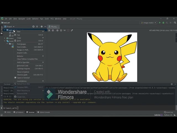
Task: Click the collapse all icon in Project panel
Action: coord(37,27)
